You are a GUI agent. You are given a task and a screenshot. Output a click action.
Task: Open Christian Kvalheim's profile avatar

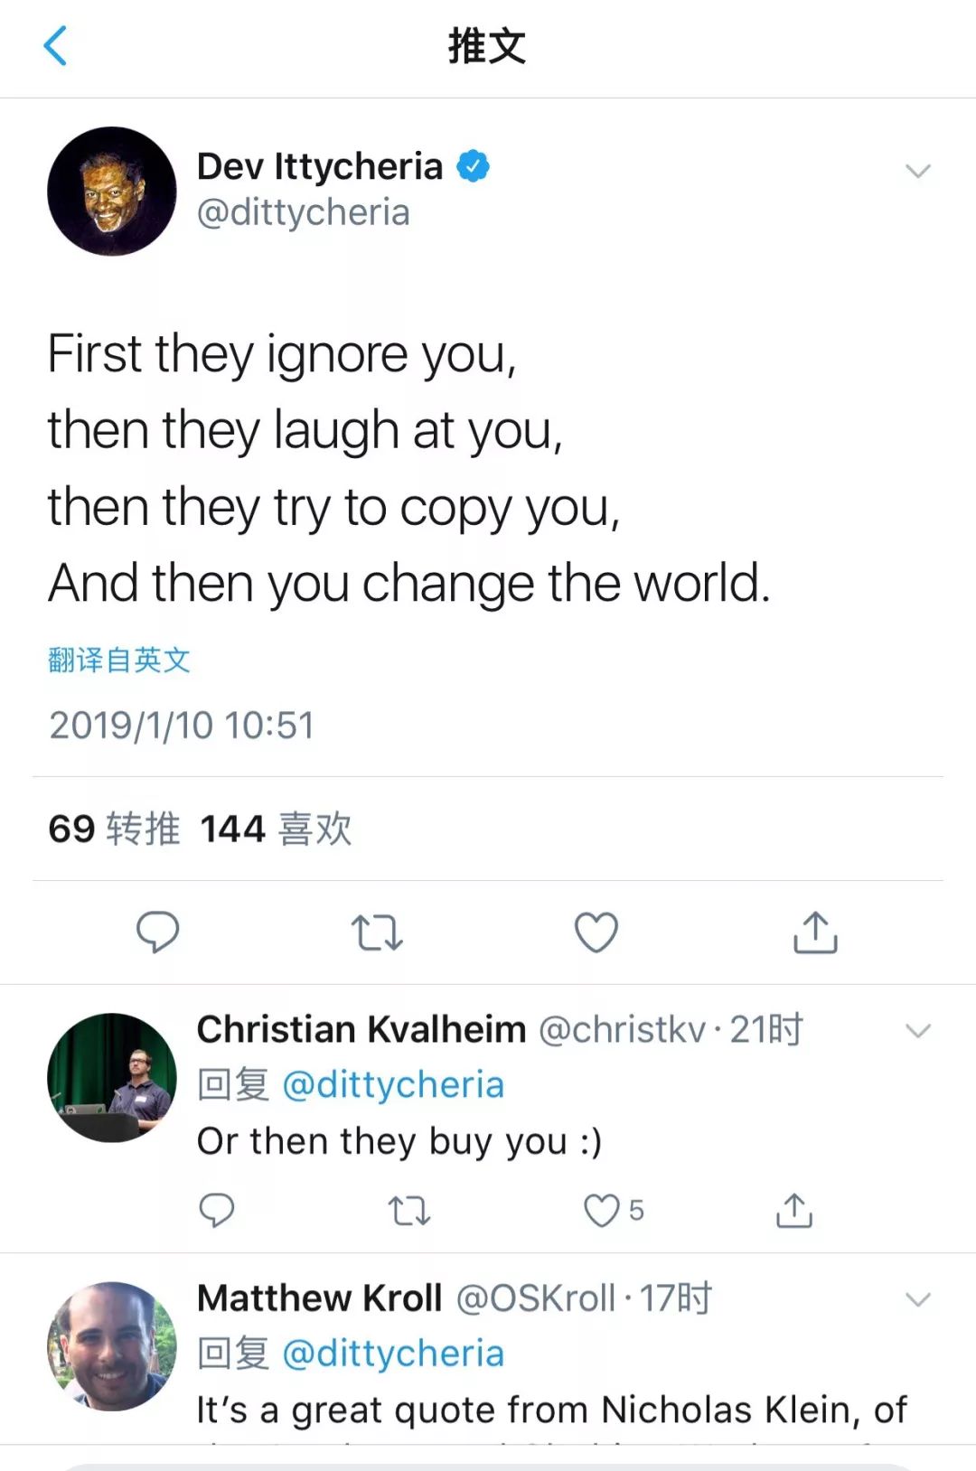click(112, 1077)
